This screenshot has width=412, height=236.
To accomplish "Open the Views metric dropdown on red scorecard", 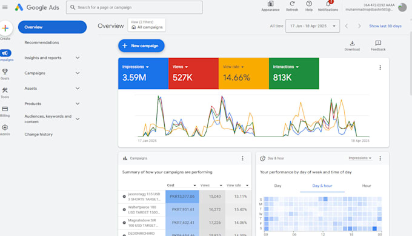I will click(x=180, y=67).
